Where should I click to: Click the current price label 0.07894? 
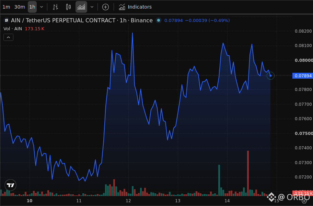pos(303,76)
